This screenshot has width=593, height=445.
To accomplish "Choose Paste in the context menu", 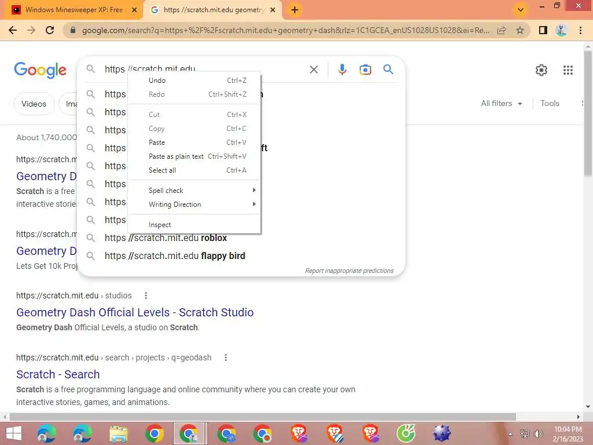I will 195,143.
